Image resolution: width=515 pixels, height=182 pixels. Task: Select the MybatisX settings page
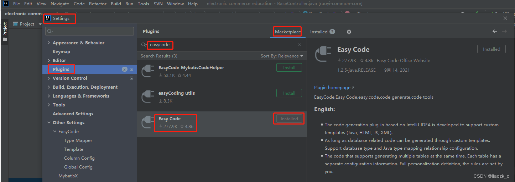[68, 176]
